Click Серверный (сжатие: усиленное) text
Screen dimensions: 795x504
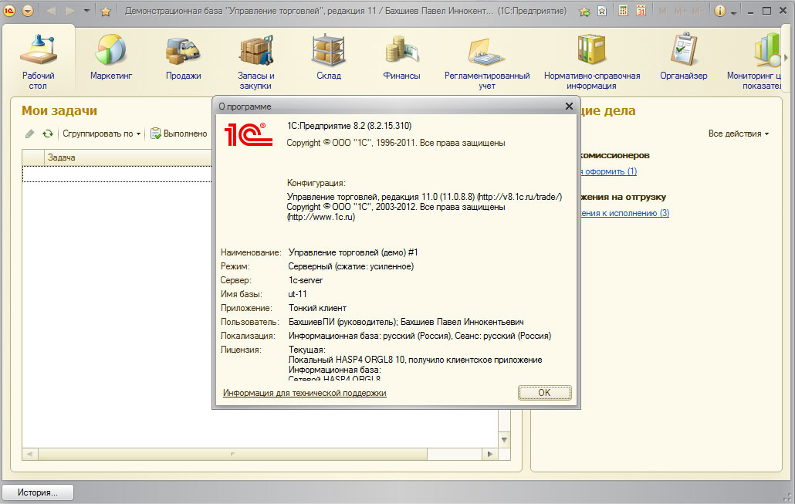[x=351, y=267]
